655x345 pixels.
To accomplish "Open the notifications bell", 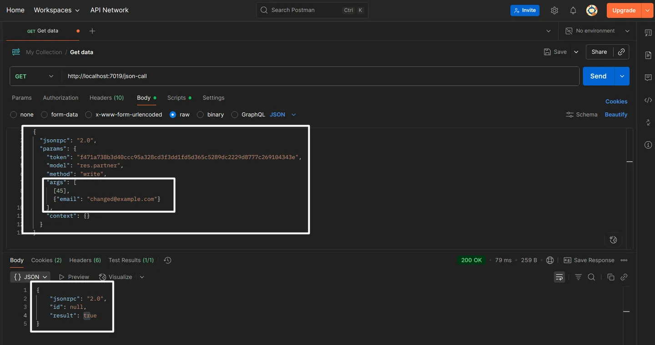I will (573, 10).
